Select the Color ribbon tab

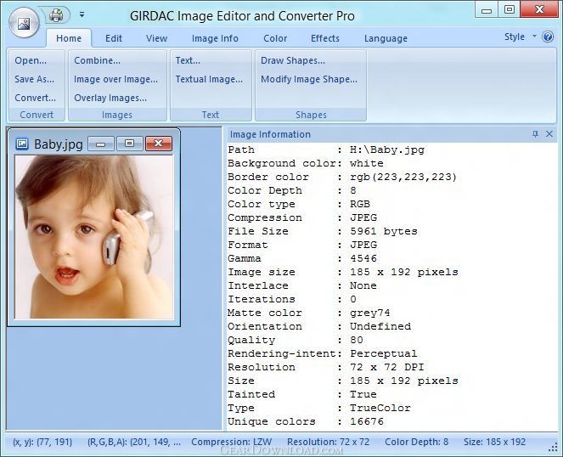[275, 38]
